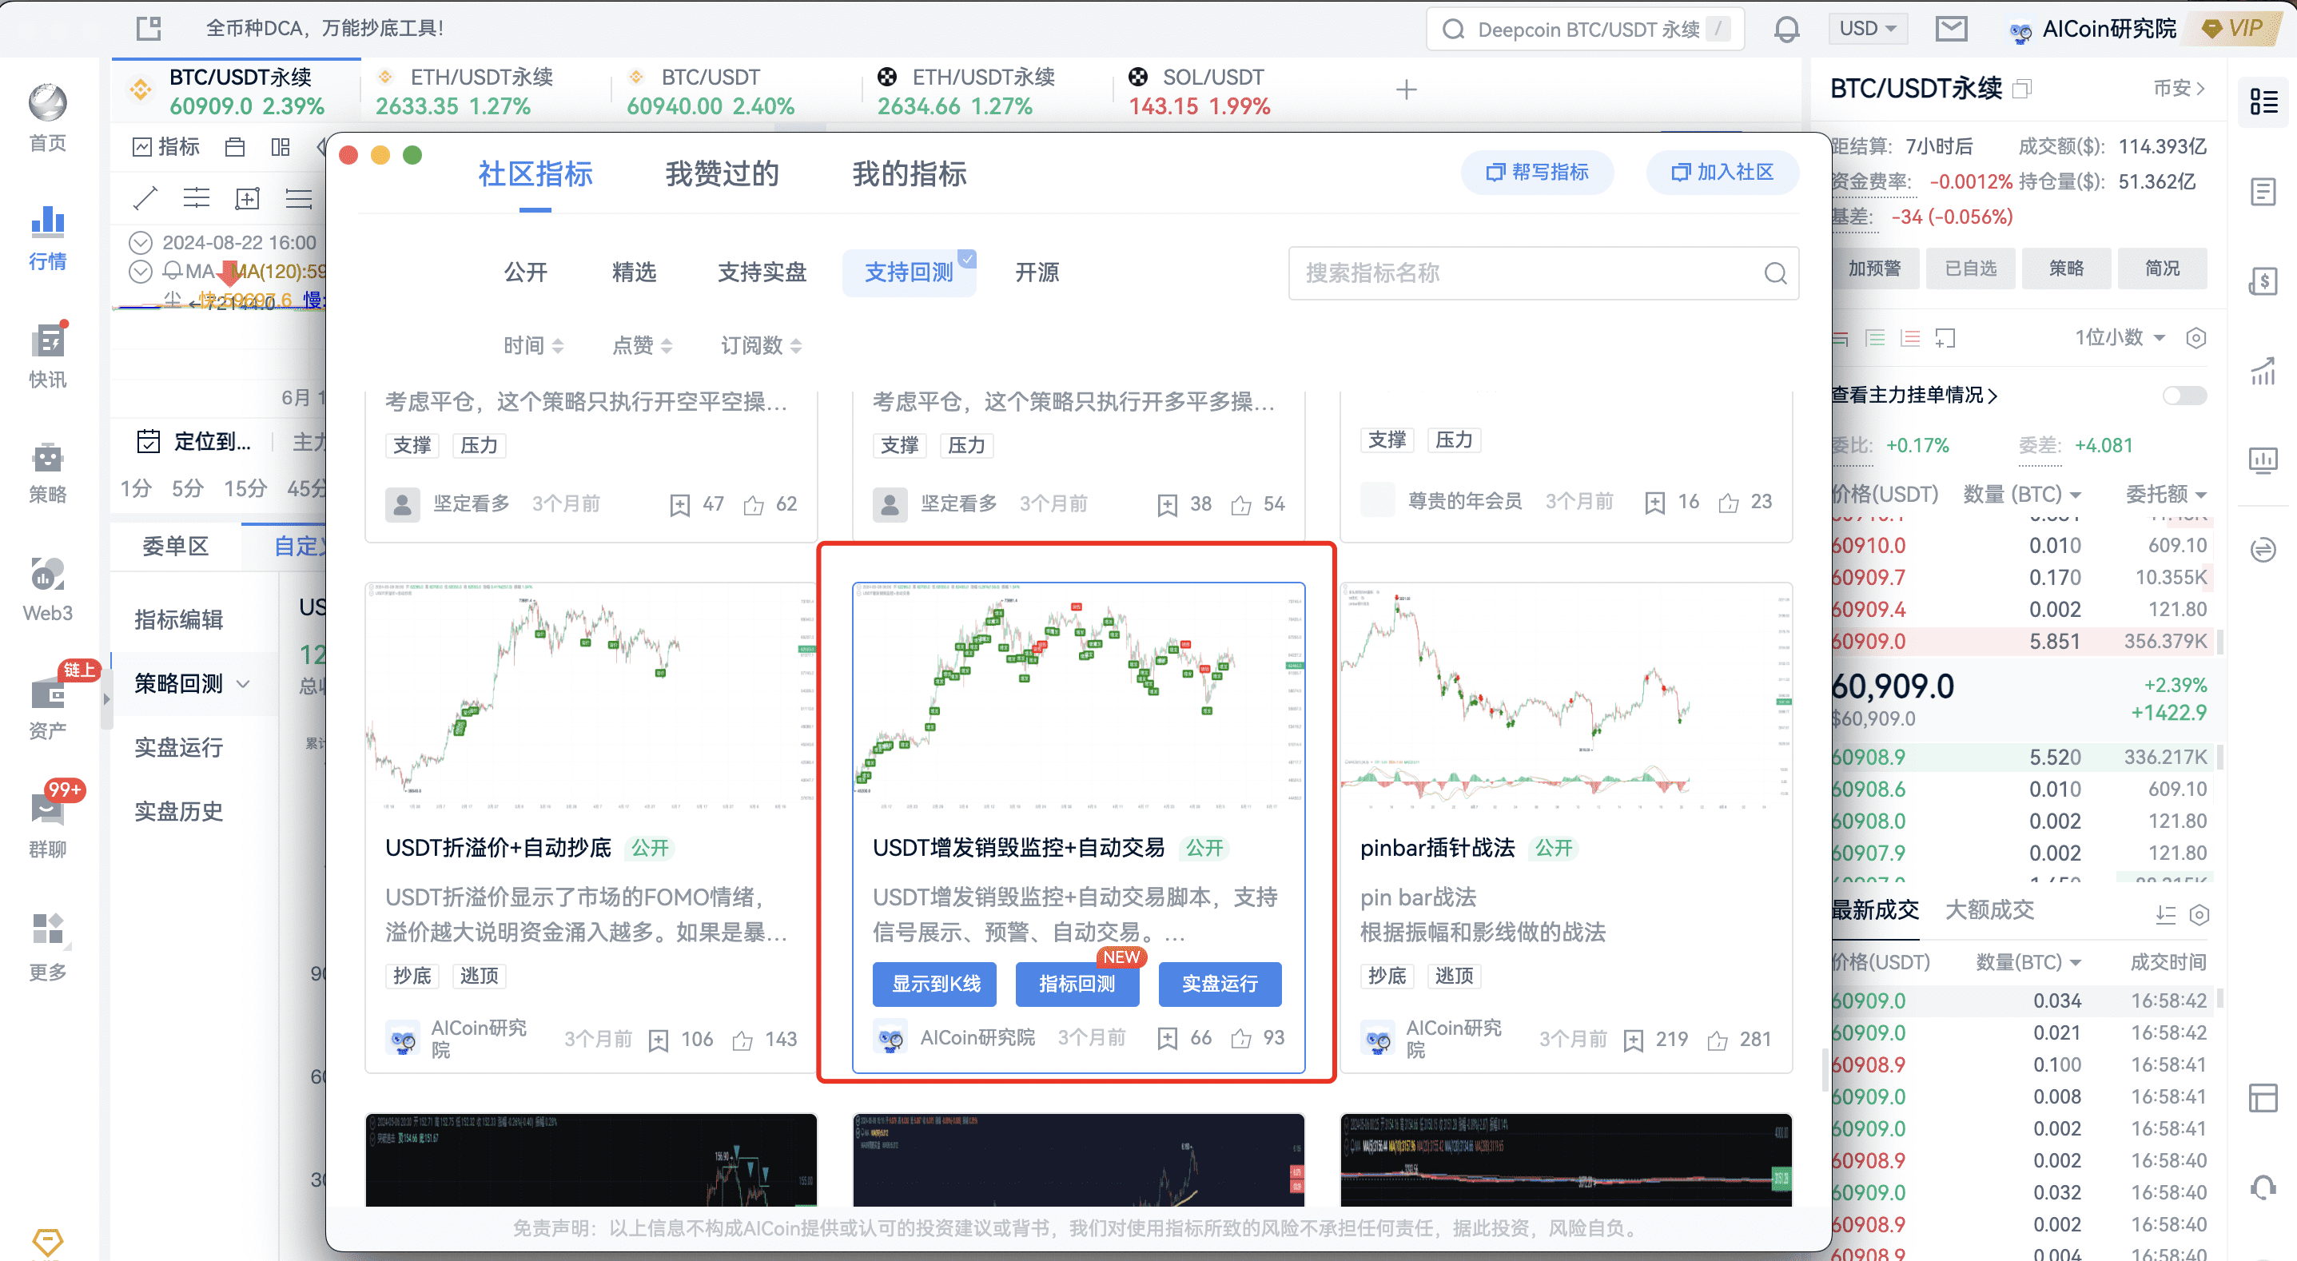Click subscribe icon on pinbar插针战法 card
The height and width of the screenshot is (1261, 2297).
click(1633, 1040)
